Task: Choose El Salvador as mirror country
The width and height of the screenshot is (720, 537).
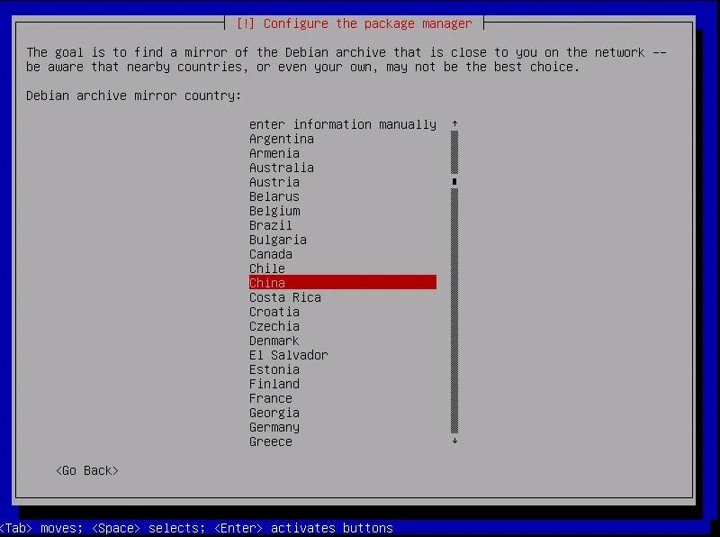Action: (343, 355)
